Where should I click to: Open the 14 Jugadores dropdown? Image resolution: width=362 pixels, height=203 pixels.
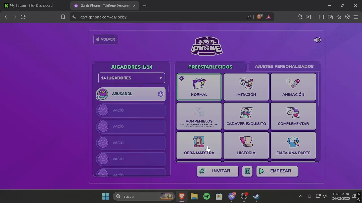tap(132, 78)
